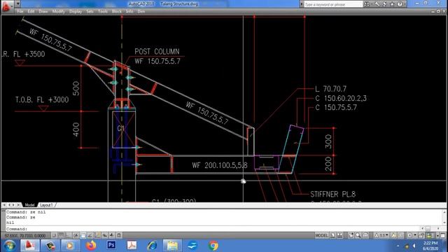Click the coordinates readout in status bar
The height and width of the screenshot is (252, 448).
[x=25, y=236]
